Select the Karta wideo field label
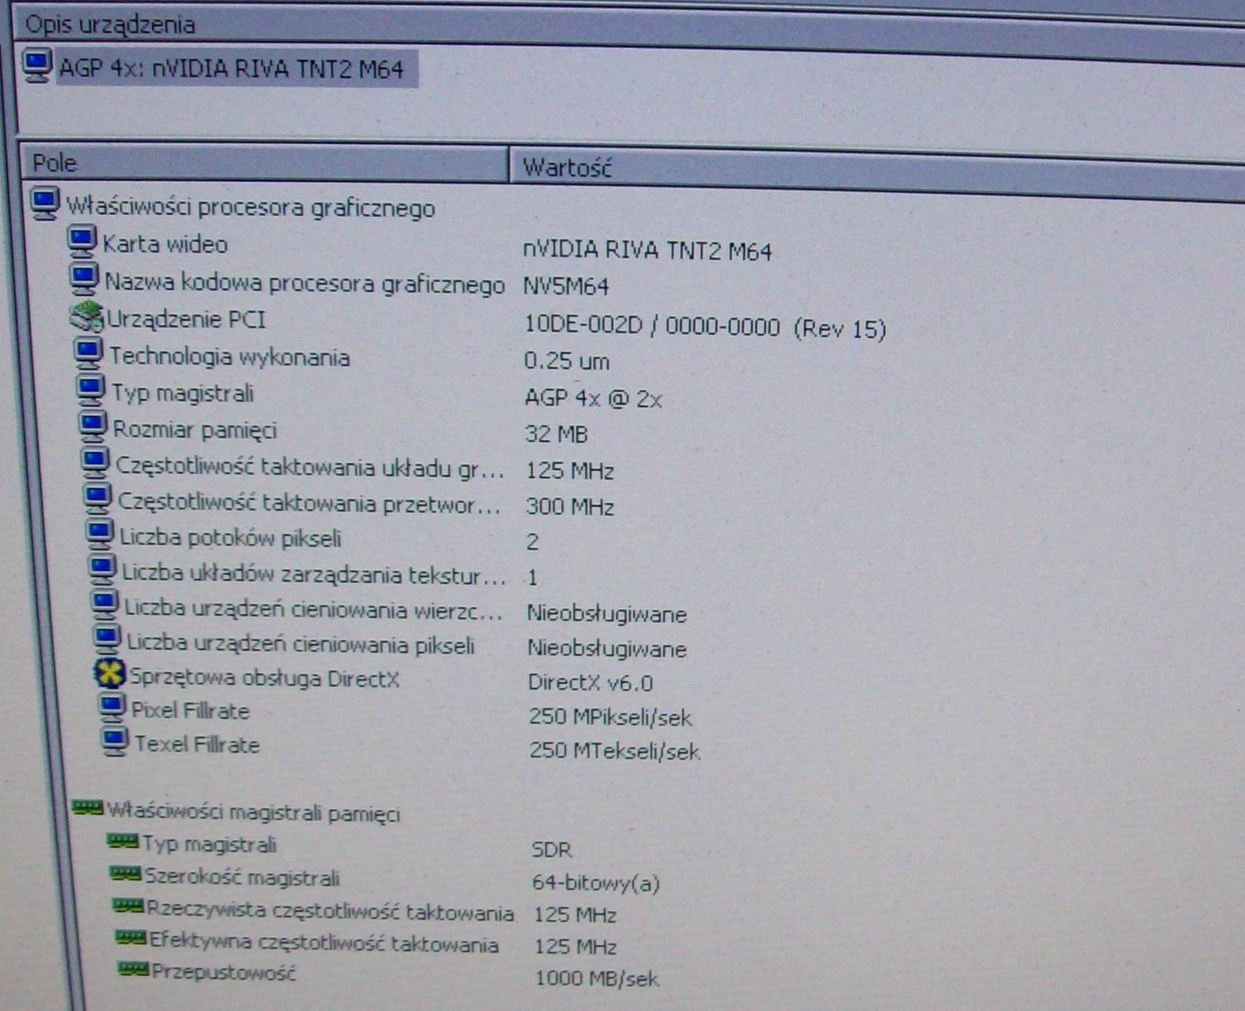Image resolution: width=1245 pixels, height=1011 pixels. pos(165,245)
